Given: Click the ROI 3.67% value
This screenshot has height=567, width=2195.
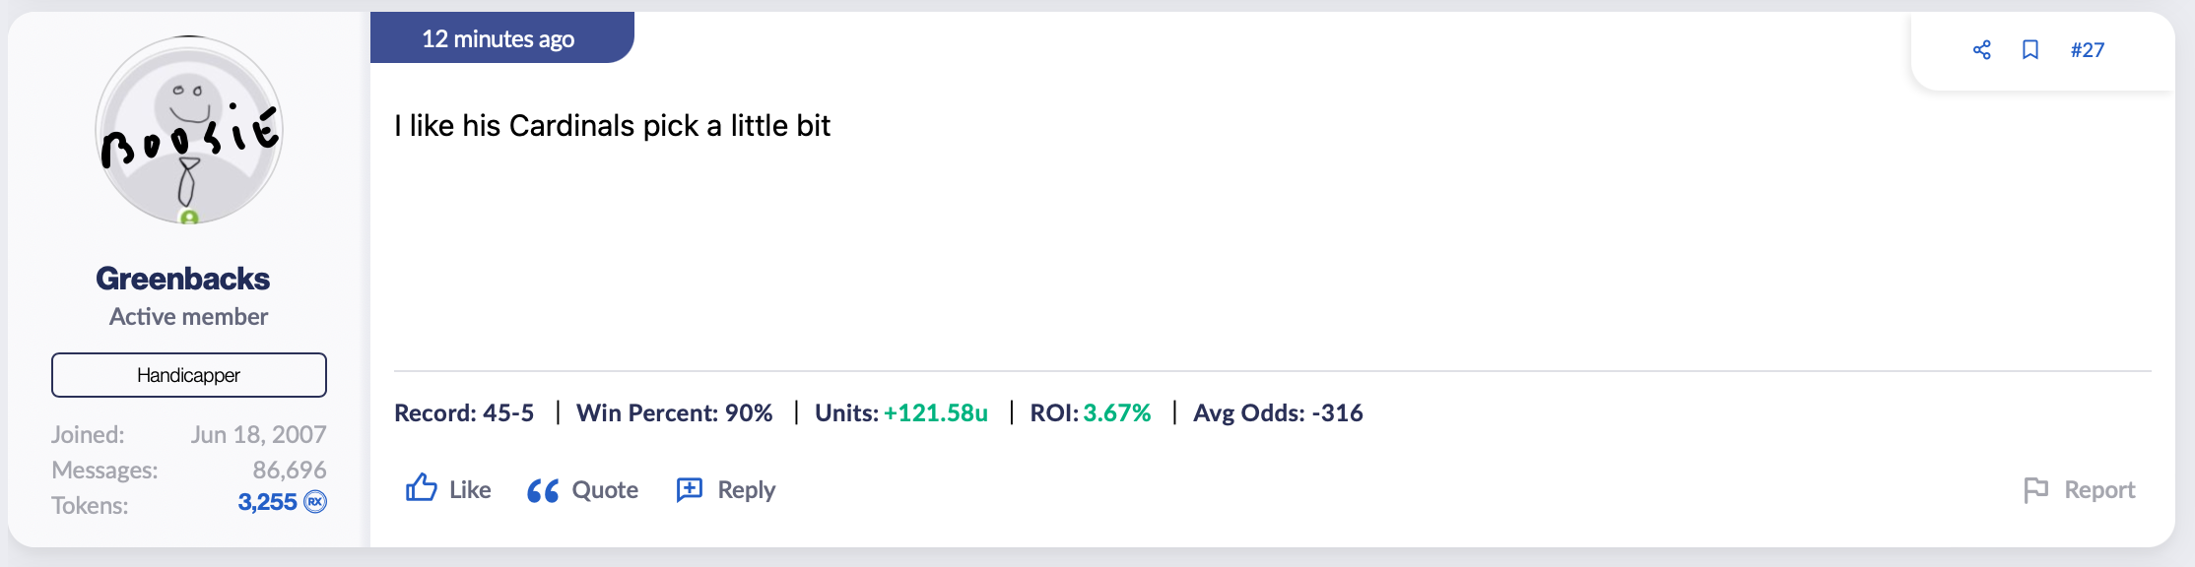Looking at the screenshot, I should 1116,413.
